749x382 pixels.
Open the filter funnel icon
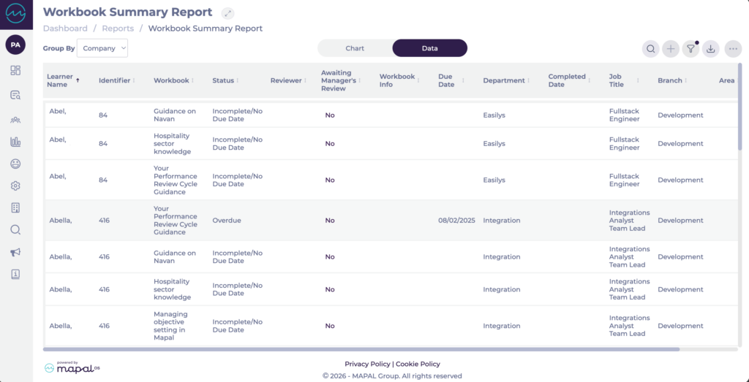click(x=690, y=49)
